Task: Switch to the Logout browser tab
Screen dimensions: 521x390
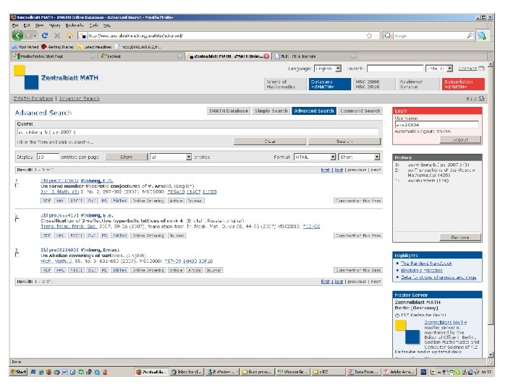Action: (141, 56)
